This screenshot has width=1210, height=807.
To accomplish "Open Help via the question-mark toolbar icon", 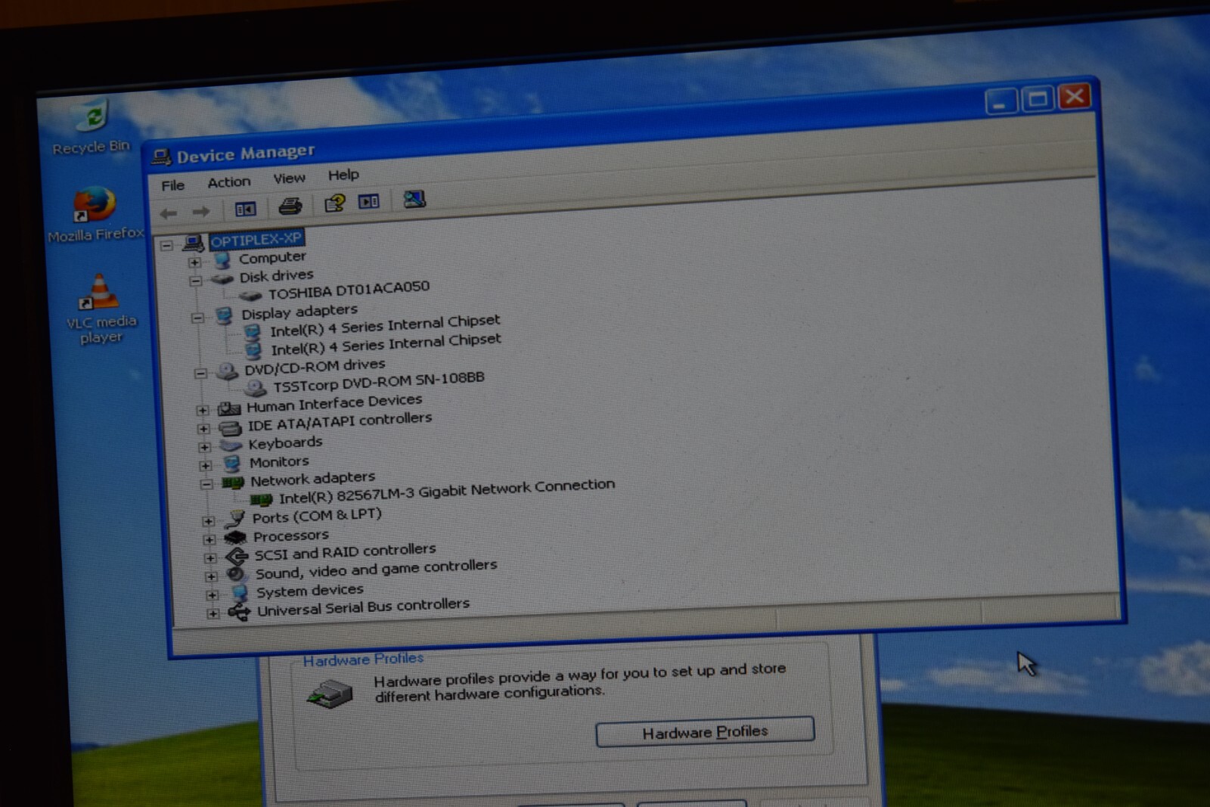I will click(x=334, y=203).
